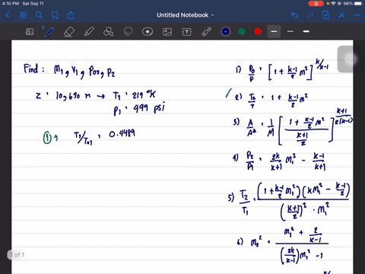Go back with the back arrow
The image size is (365, 274).
pos(8,15)
